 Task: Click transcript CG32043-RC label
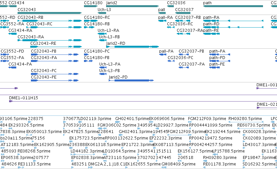(39, 24)
